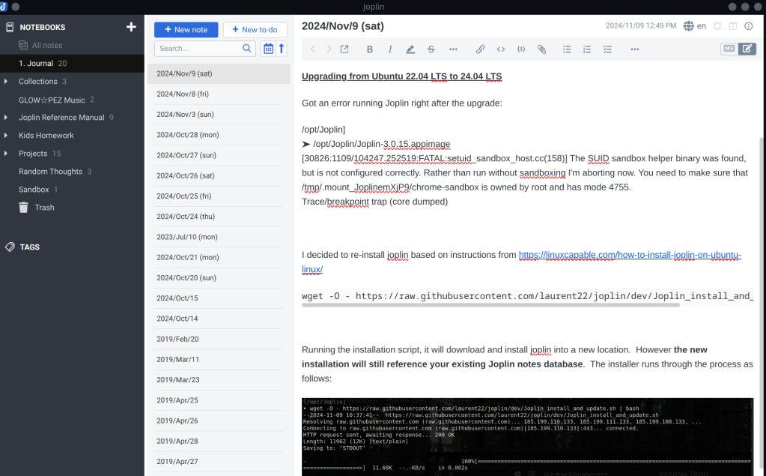The height and width of the screenshot is (476, 766).
Task: Insert a checkbox list
Action: 607,49
